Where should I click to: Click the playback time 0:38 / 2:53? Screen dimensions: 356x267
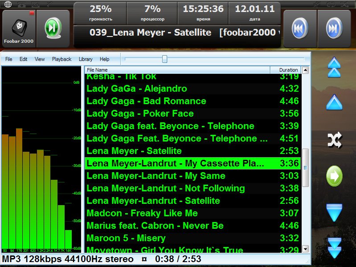tap(178, 259)
